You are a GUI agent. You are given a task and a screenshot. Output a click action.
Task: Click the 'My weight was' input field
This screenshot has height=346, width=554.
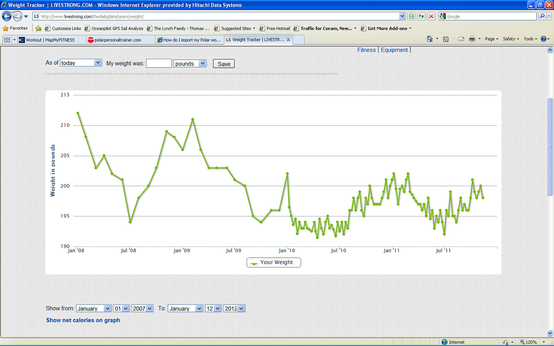coord(159,63)
